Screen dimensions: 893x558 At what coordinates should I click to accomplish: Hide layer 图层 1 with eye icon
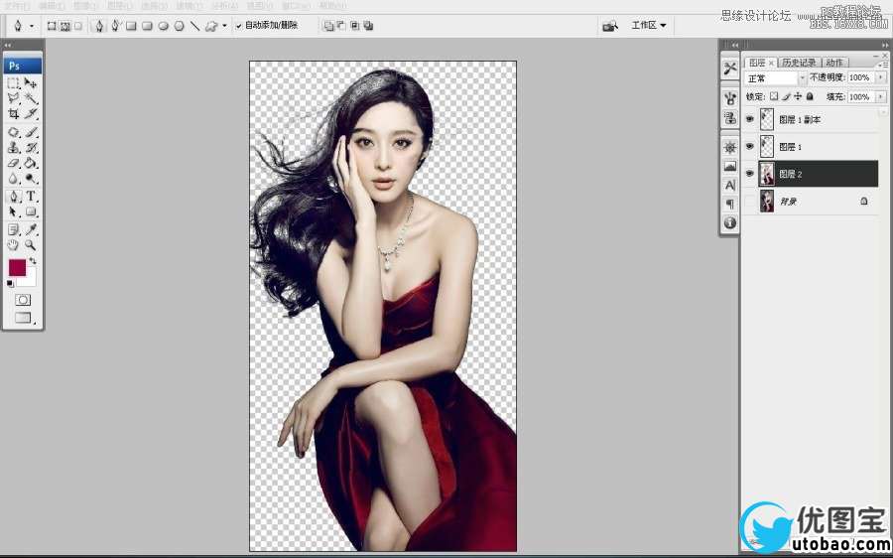point(750,147)
